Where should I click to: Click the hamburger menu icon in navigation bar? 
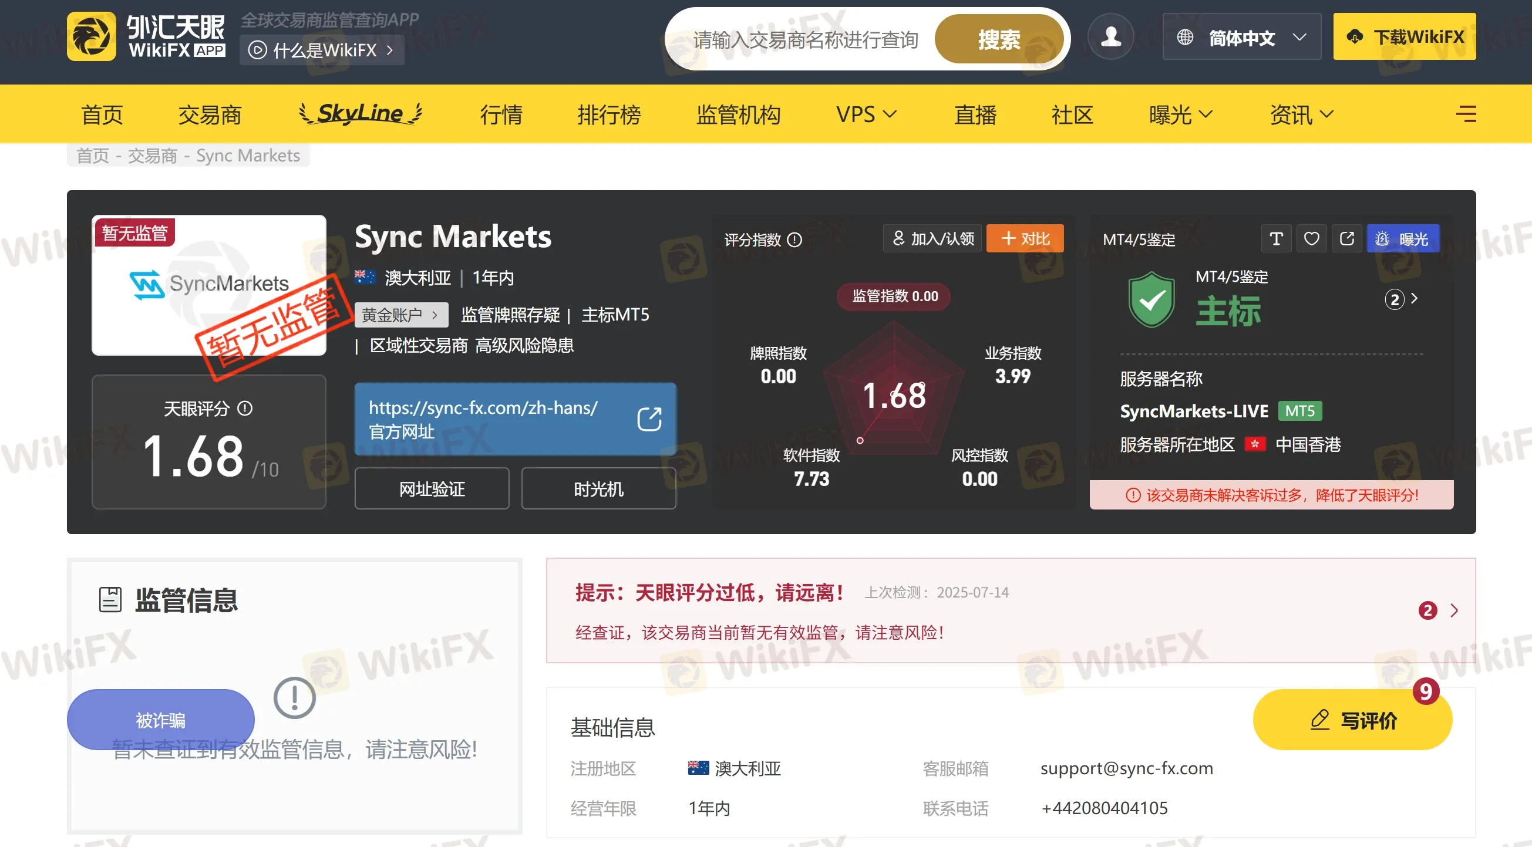click(1466, 113)
